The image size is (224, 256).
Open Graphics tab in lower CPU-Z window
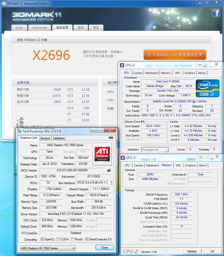(191, 165)
